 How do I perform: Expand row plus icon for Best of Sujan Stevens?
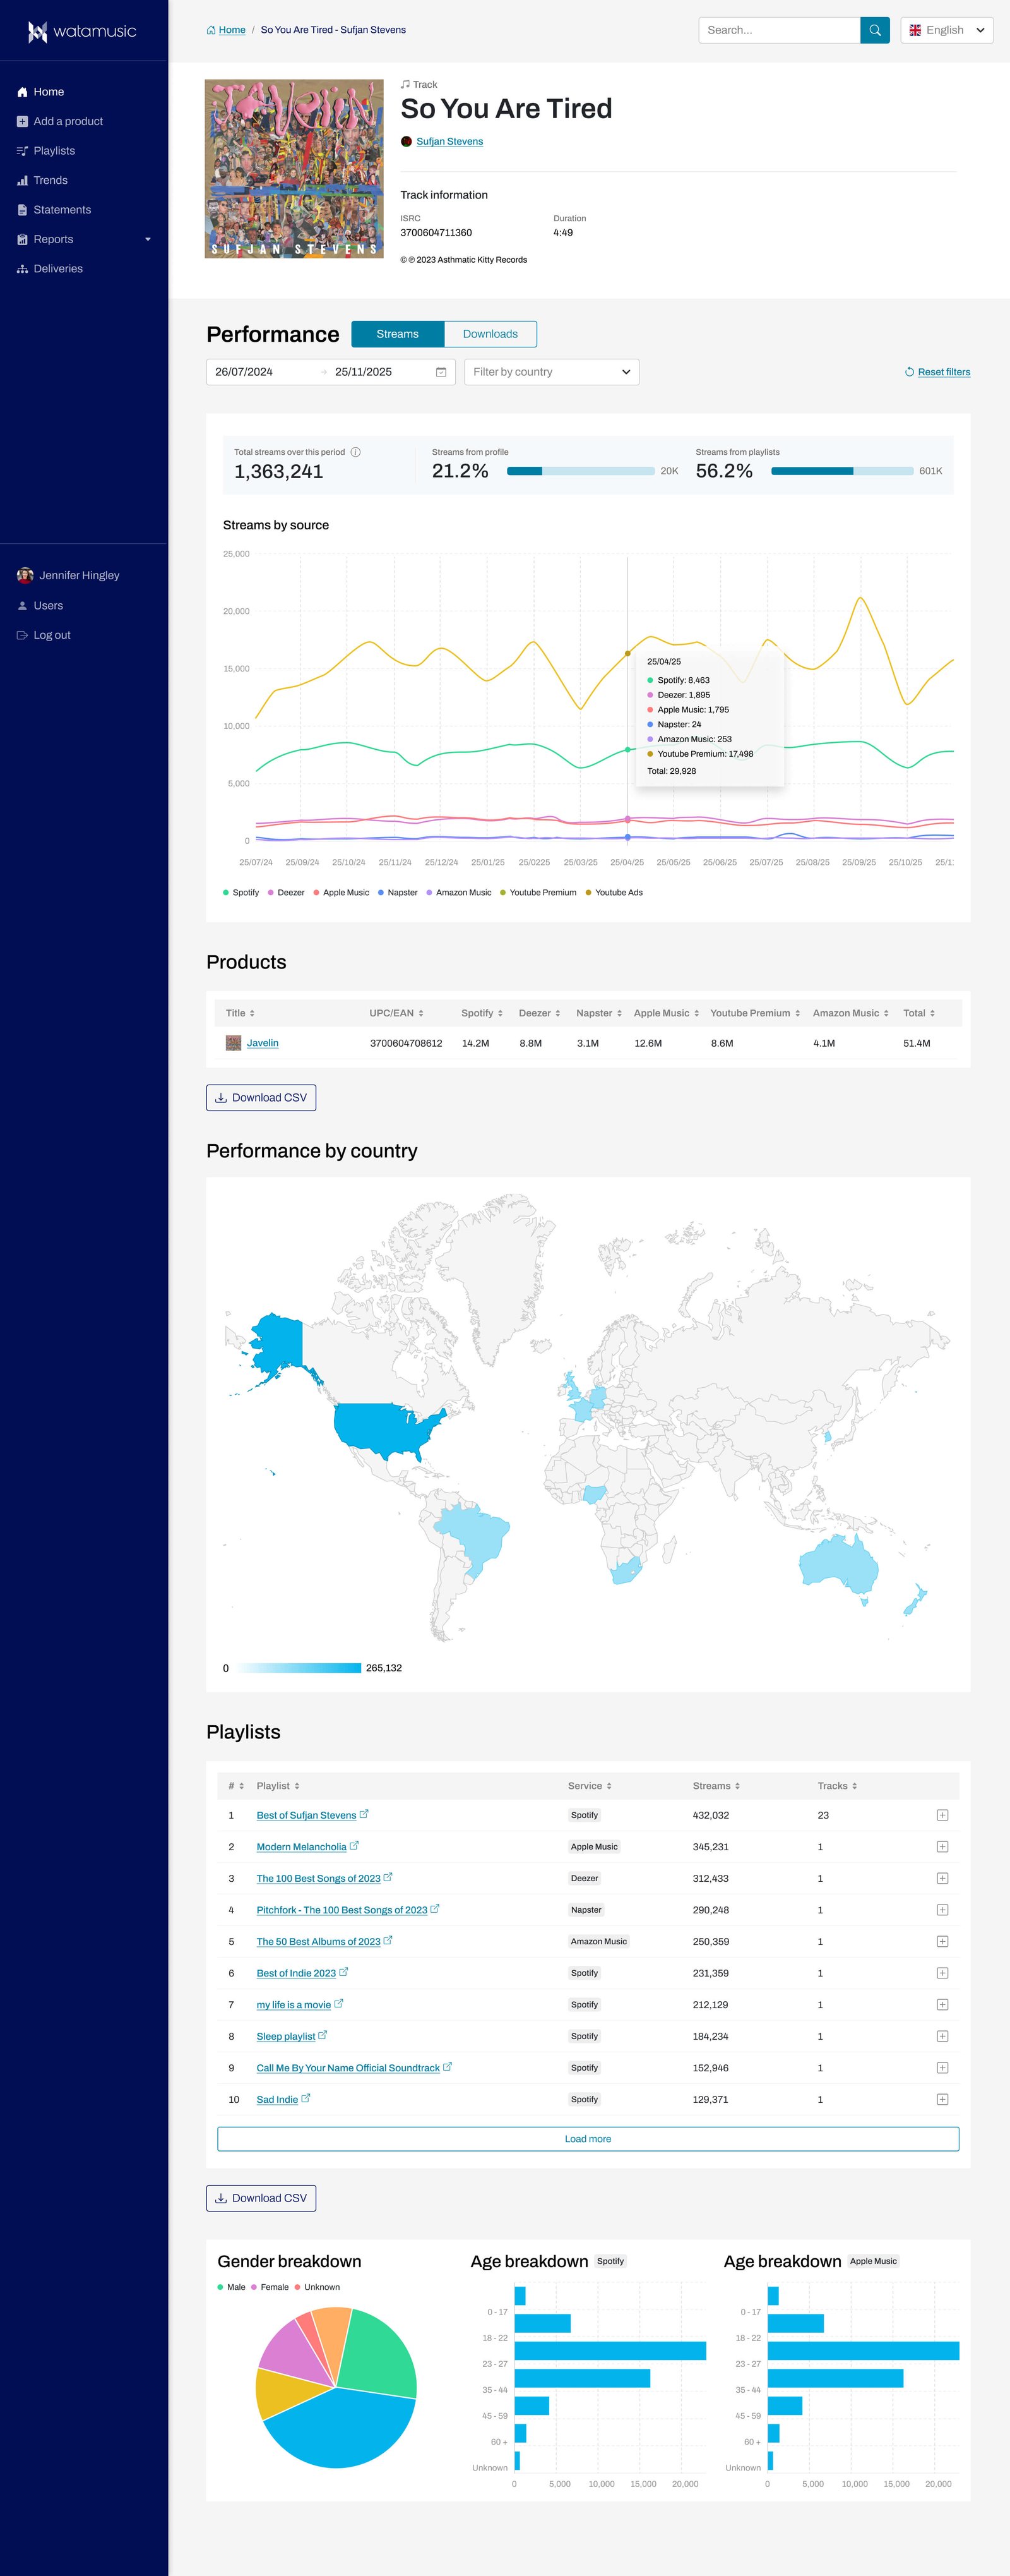[x=942, y=1815]
